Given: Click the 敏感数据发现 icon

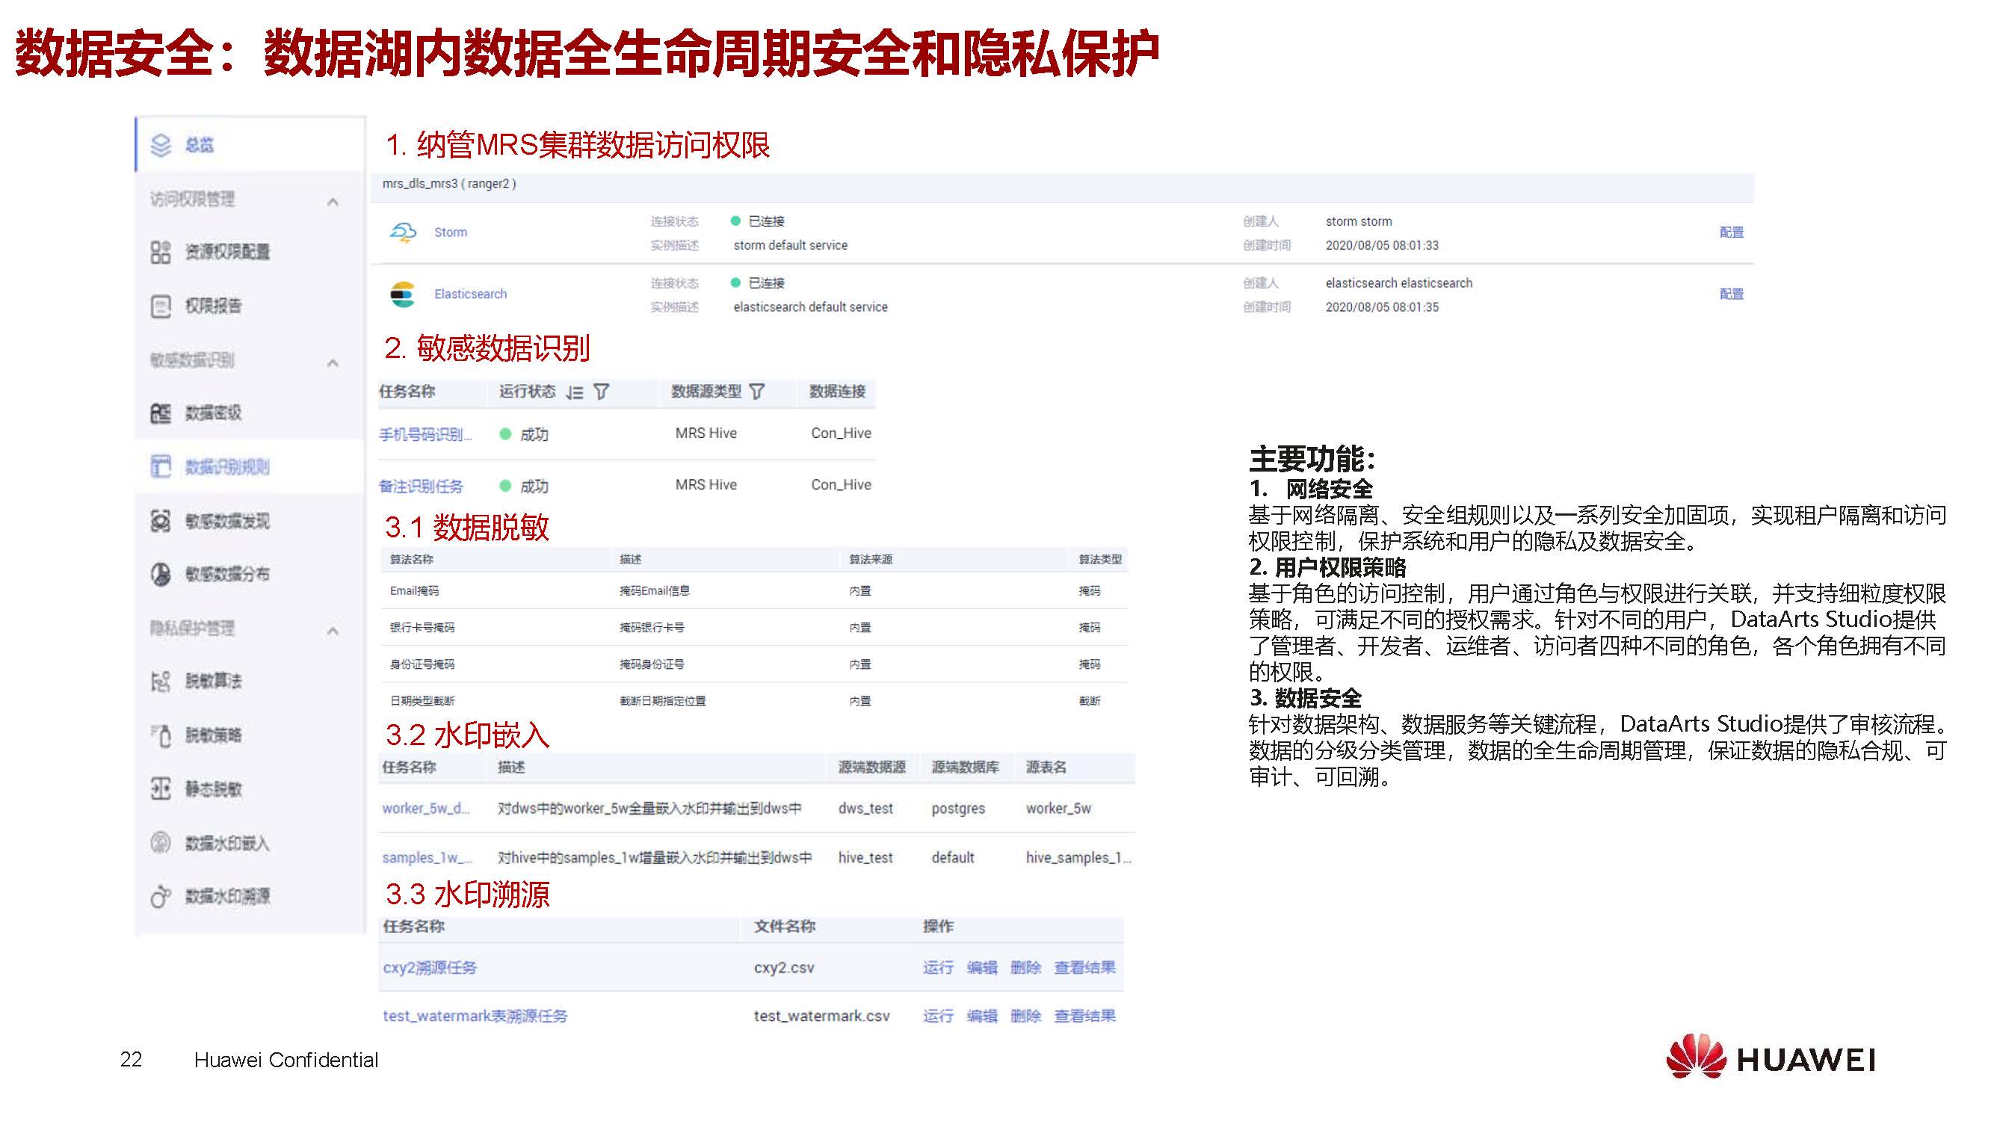Looking at the screenshot, I should [x=160, y=521].
